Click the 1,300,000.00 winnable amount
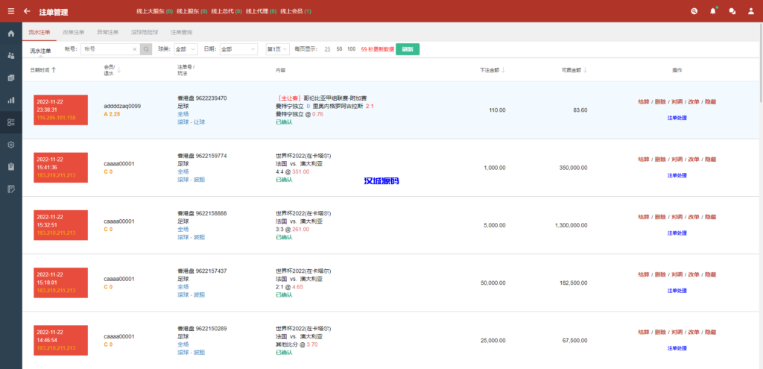The height and width of the screenshot is (369, 763). tap(571, 225)
